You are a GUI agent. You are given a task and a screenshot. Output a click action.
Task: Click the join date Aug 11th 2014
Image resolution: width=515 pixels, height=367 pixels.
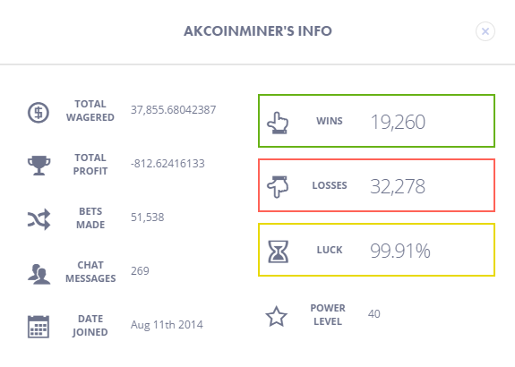click(167, 325)
